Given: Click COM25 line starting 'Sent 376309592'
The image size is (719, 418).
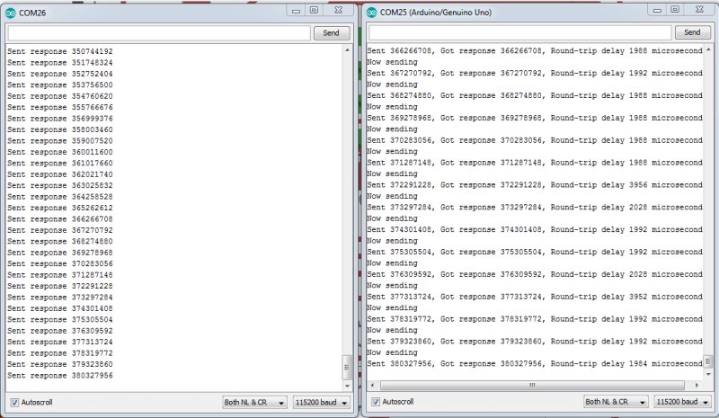Looking at the screenshot, I should 535,274.
